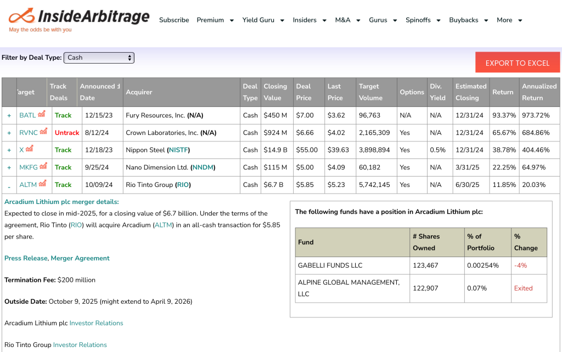This screenshot has height=352, width=562.
Task: Open the RIO ticker link in table
Action: [x=183, y=185]
